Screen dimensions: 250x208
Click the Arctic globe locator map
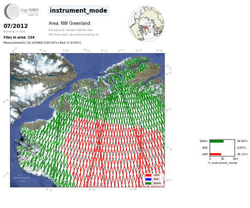(x=146, y=24)
